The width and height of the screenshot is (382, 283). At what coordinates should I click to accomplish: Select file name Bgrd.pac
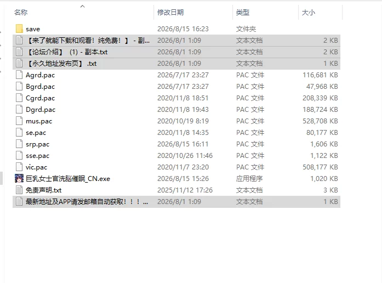click(x=40, y=87)
